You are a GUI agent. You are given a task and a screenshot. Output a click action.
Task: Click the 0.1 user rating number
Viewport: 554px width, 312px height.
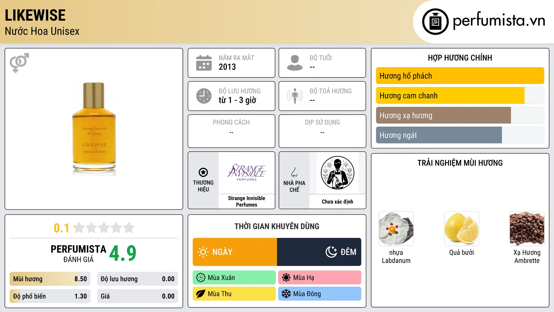[61, 228]
